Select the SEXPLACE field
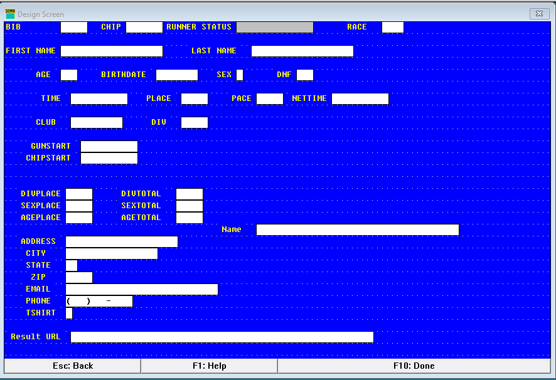The height and width of the screenshot is (380, 556). [79, 206]
